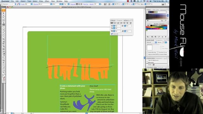Switch to the Graphic Styles tab
The height and width of the screenshot is (114, 203).
(151, 58)
